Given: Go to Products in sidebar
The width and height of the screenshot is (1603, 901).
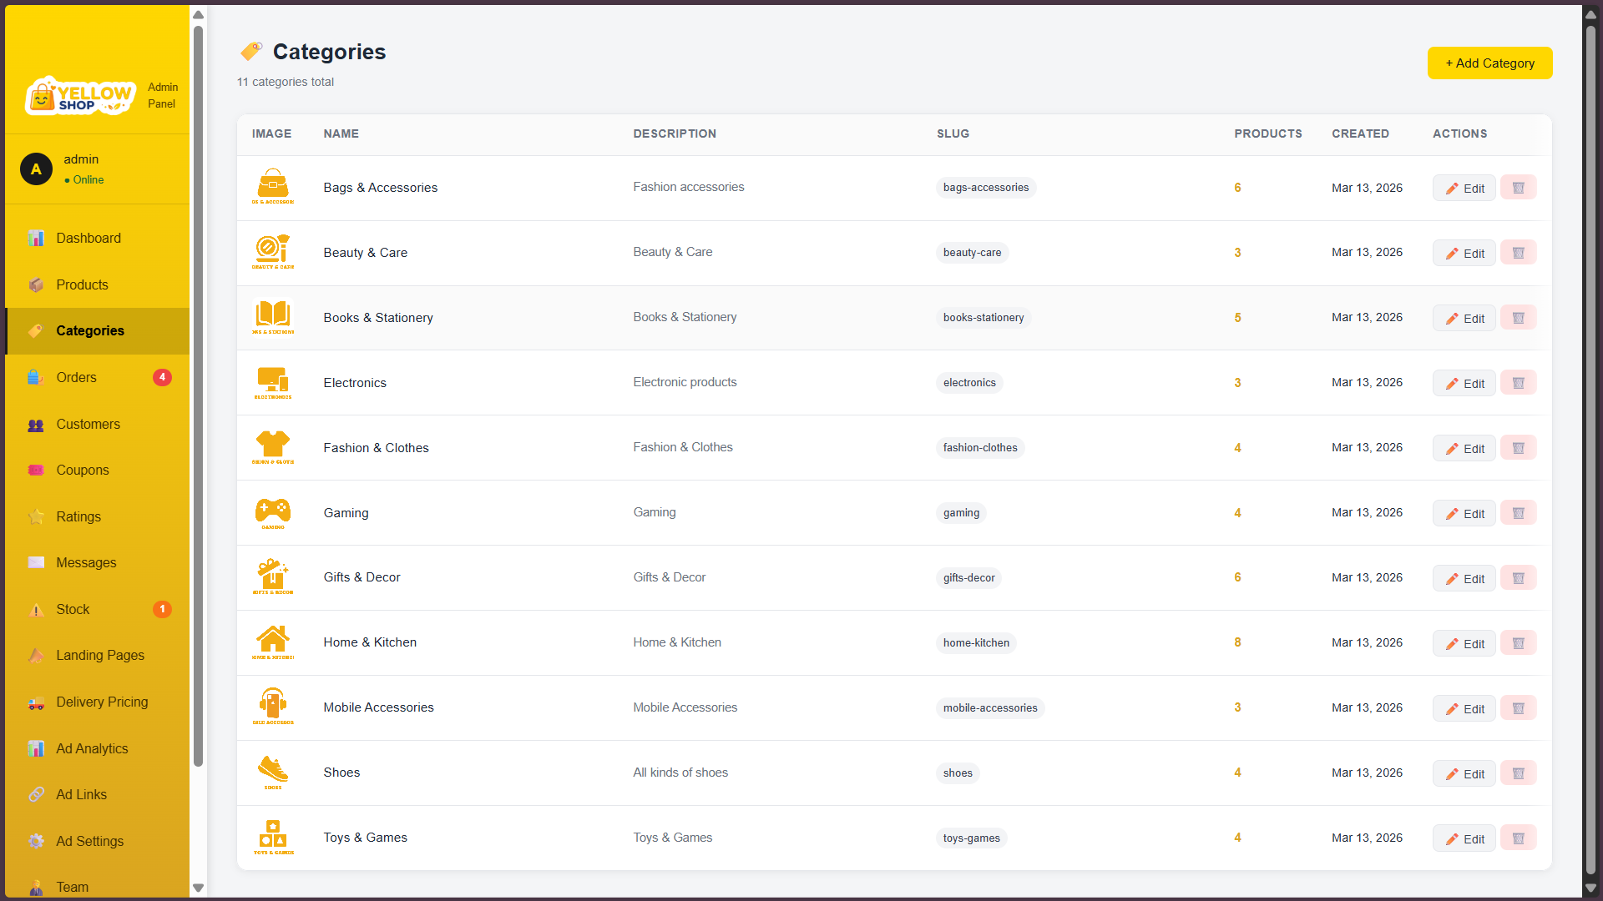Looking at the screenshot, I should click(x=98, y=285).
